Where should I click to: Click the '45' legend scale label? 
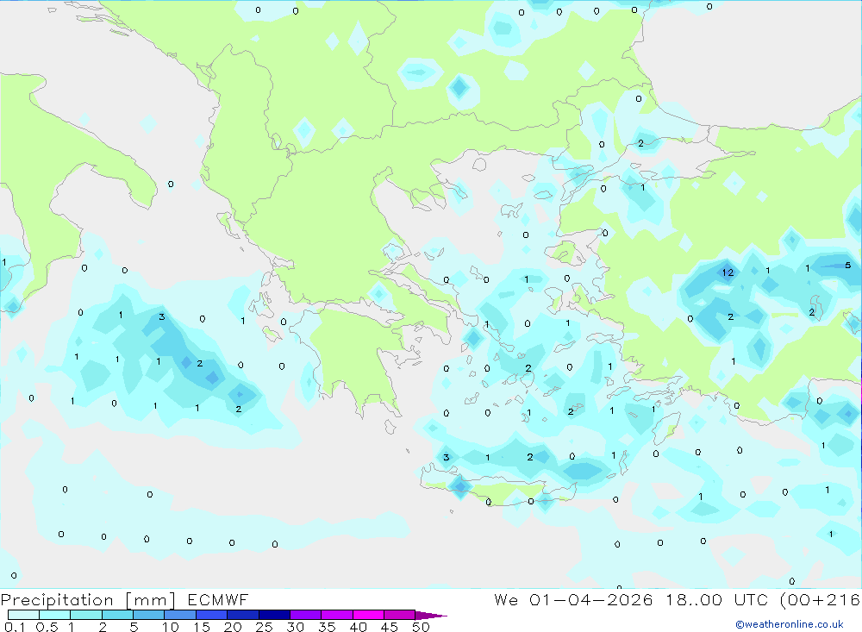390,627
